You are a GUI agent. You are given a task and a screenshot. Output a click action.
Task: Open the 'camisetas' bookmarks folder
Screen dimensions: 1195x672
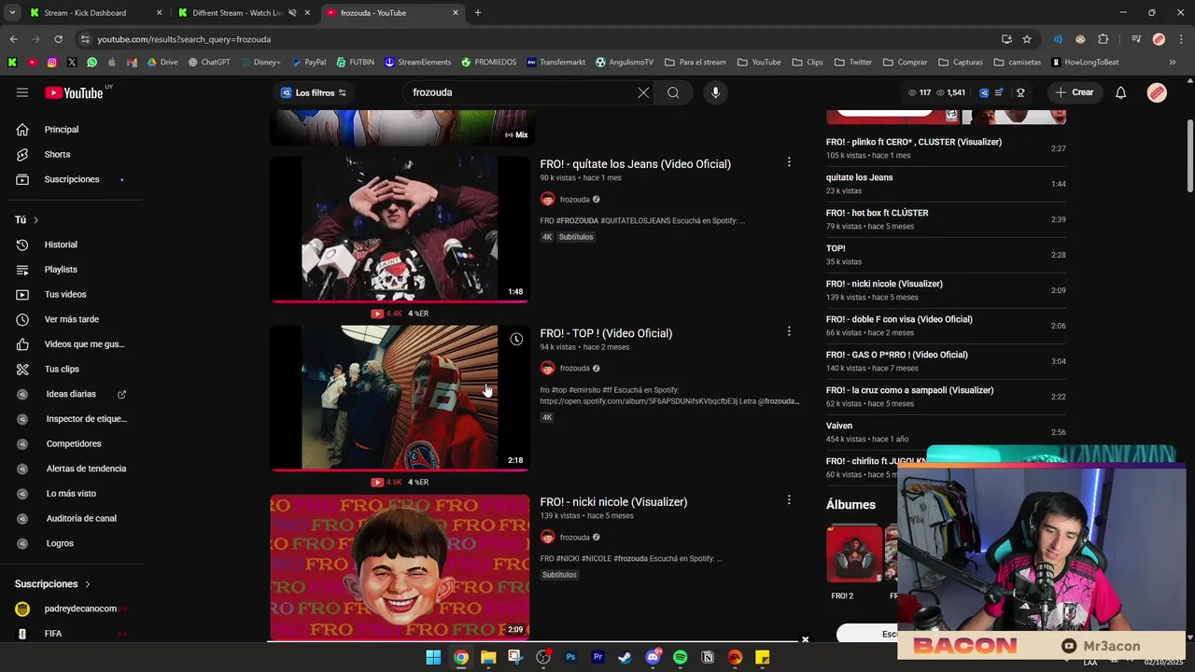coord(1017,63)
